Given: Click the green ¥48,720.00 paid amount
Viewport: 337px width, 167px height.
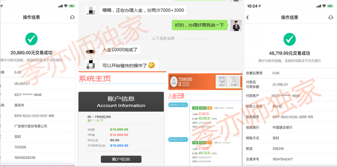Looking at the screenshot, I should pos(204,153).
